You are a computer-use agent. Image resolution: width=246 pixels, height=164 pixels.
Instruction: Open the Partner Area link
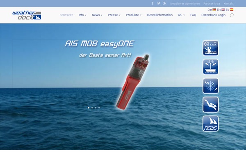pos(212,3)
